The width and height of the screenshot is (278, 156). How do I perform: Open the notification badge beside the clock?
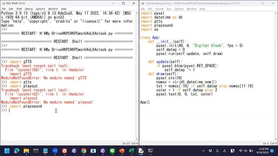(x=272, y=151)
